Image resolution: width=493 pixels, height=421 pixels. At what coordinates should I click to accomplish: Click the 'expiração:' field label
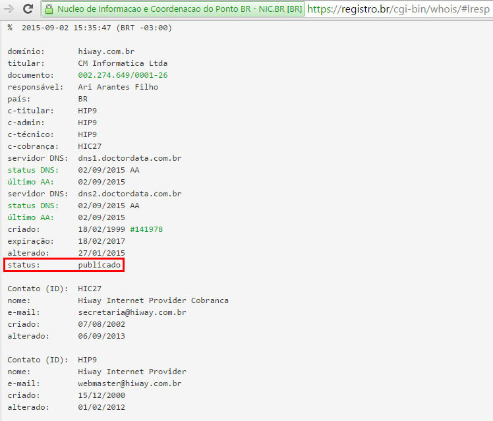click(x=31, y=242)
